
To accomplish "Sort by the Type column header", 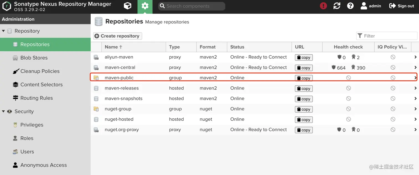I will pos(181,47).
